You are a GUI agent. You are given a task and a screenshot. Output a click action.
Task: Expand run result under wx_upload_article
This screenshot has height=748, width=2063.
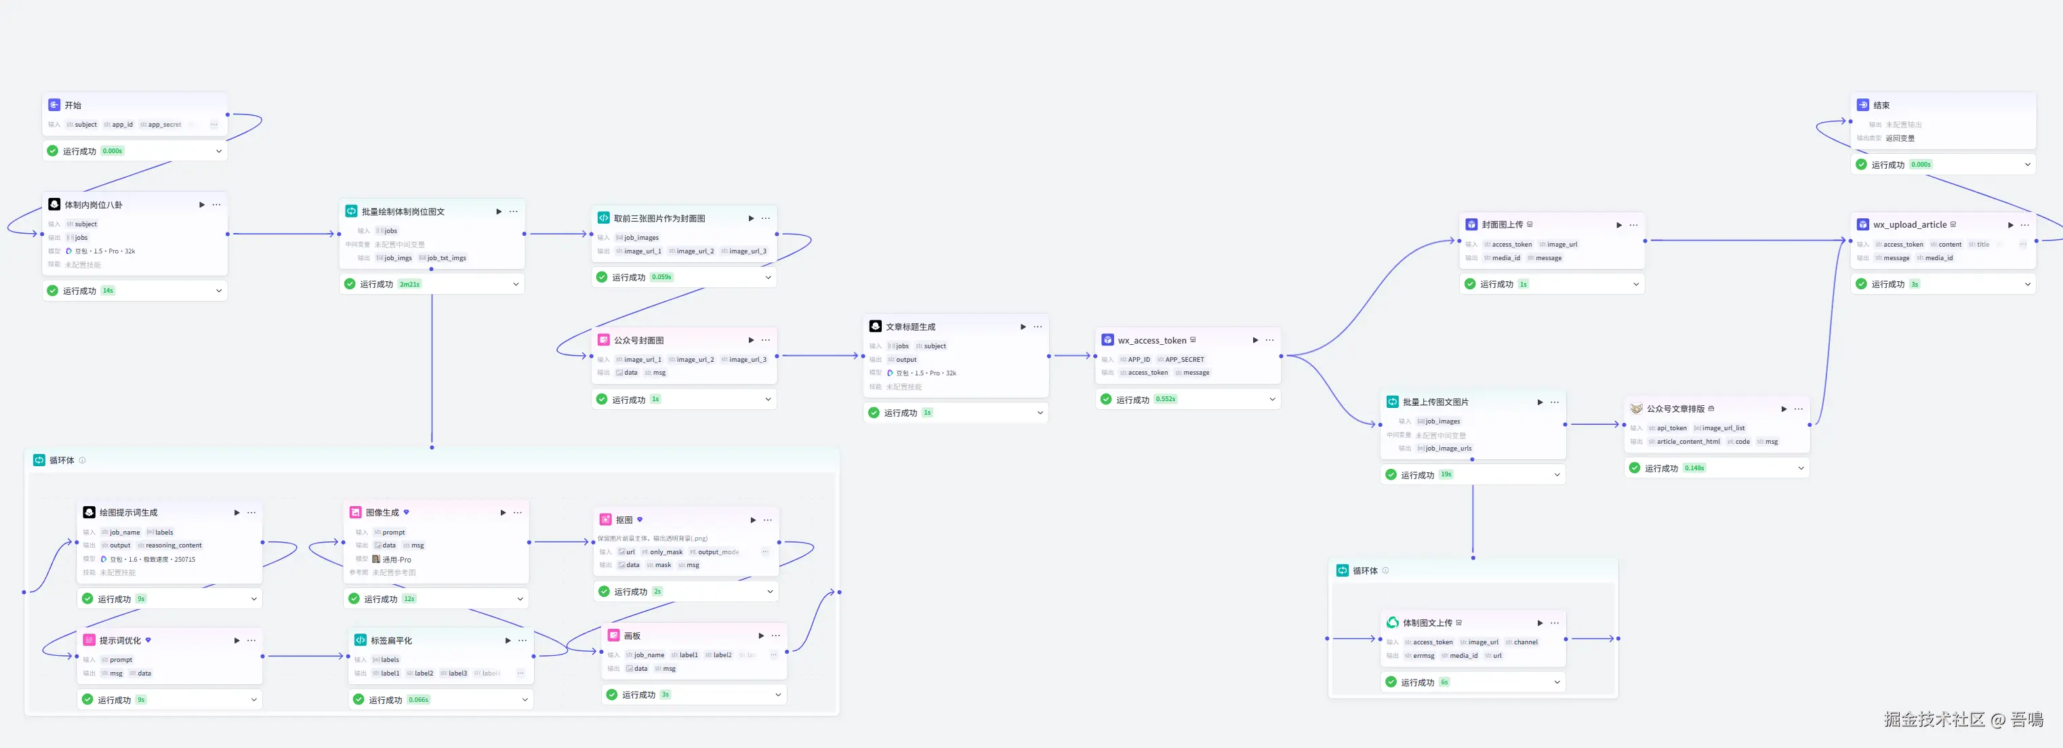pos(2027,285)
